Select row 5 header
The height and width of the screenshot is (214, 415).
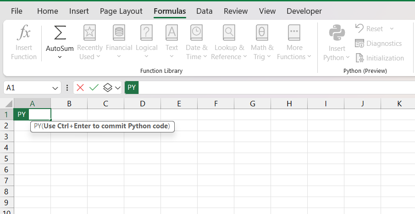(x=6, y=159)
